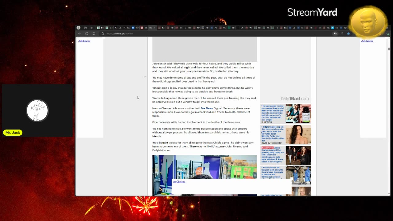
Task: Click the Fox News link in article
Action: pos(207,108)
